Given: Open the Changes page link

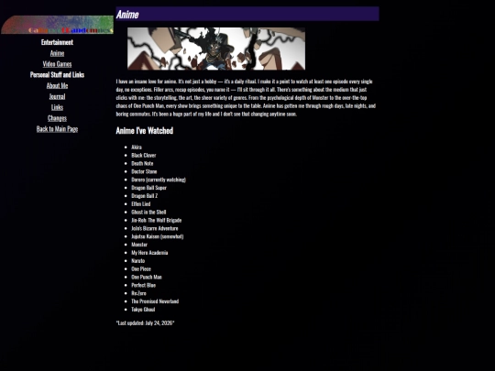Looking at the screenshot, I should click(57, 118).
